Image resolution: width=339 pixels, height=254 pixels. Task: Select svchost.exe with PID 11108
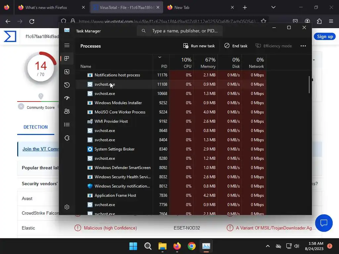click(x=171, y=84)
